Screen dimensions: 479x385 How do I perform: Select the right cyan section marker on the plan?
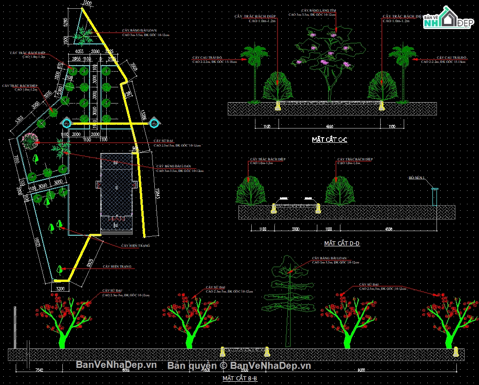click(153, 123)
